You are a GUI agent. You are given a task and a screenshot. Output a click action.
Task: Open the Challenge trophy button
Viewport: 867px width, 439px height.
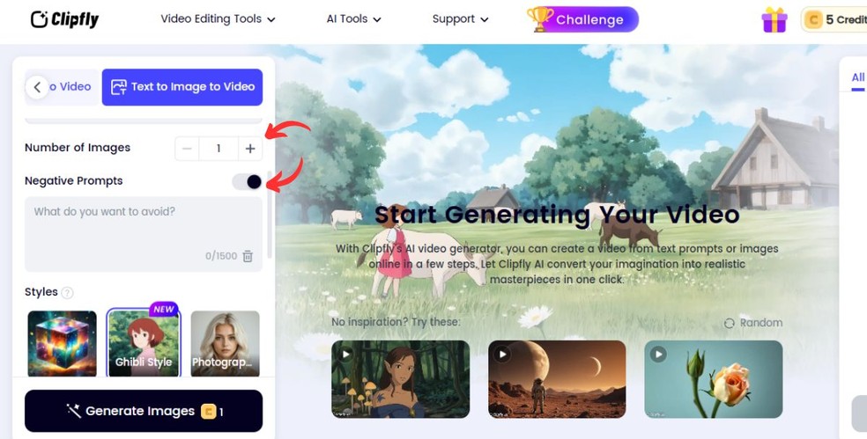tap(582, 19)
